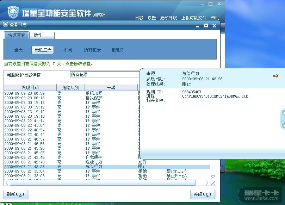The width and height of the screenshot is (285, 205).
Task: Select log row 2009-09-08 21:43:46 自我保护
Action: click(72, 157)
